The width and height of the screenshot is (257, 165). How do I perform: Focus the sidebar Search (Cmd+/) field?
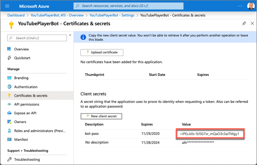37,38
